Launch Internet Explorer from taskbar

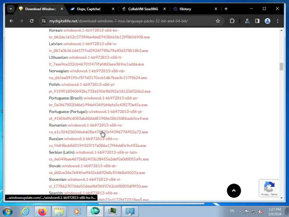click(x=25, y=211)
